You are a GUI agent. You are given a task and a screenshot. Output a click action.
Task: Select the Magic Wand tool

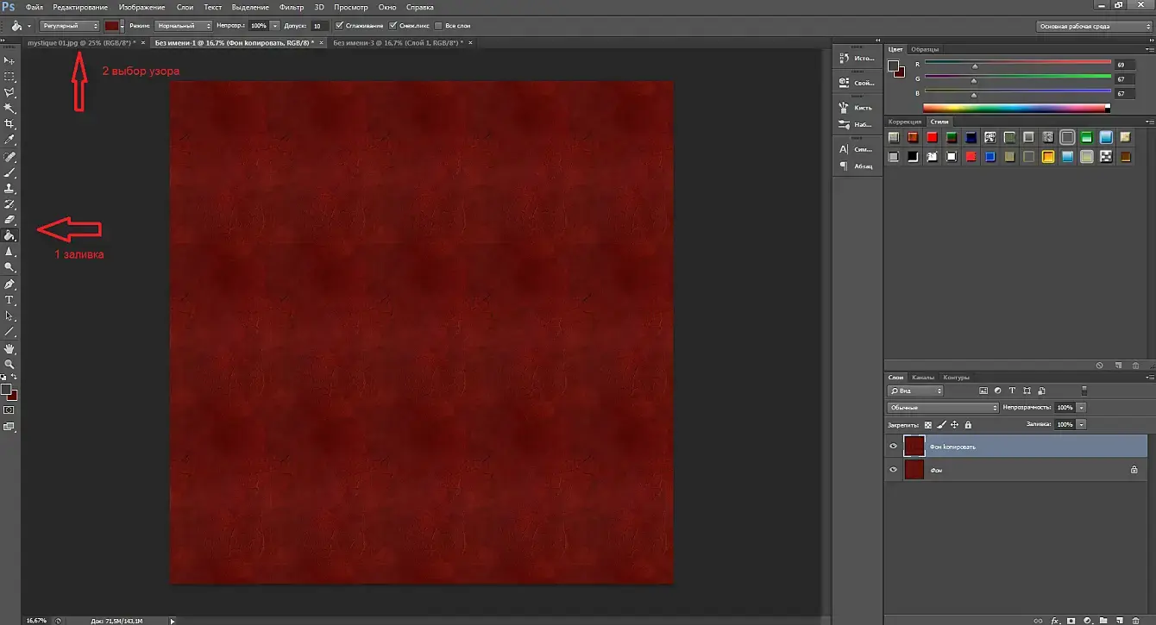(x=10, y=108)
